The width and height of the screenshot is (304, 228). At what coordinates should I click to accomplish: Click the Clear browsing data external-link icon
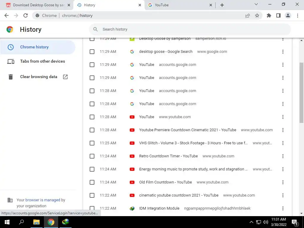[x=65, y=77]
